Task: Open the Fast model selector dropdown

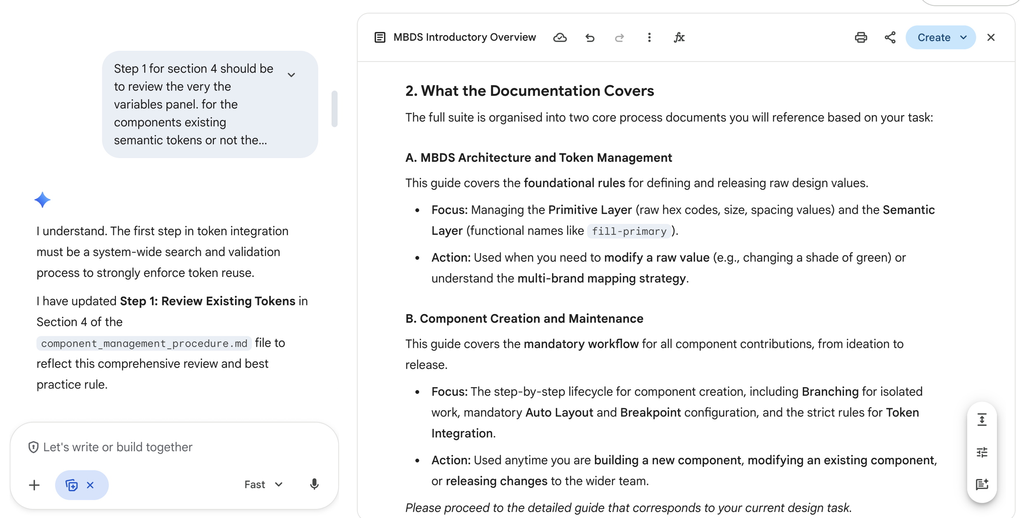Action: 263,485
